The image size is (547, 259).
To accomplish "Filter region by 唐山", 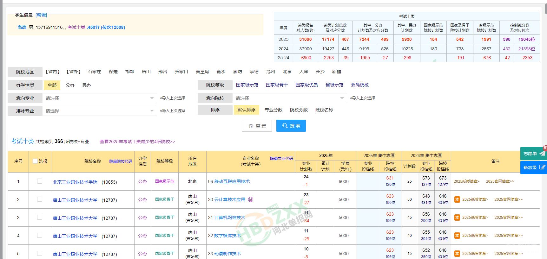I will click(146, 72).
